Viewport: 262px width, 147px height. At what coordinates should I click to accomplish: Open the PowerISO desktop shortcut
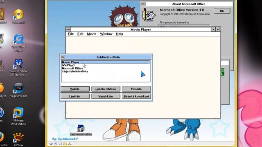pyautogui.click(x=18, y=16)
